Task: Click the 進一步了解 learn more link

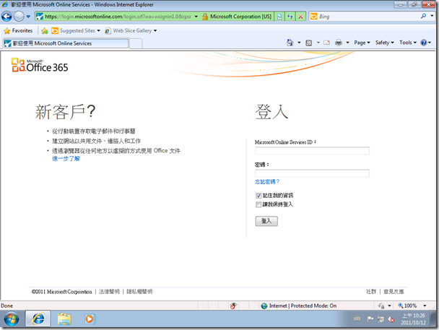Action: point(66,159)
